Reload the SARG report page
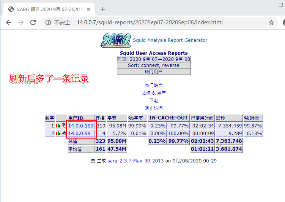This screenshot has height=202, width=285. (33, 22)
